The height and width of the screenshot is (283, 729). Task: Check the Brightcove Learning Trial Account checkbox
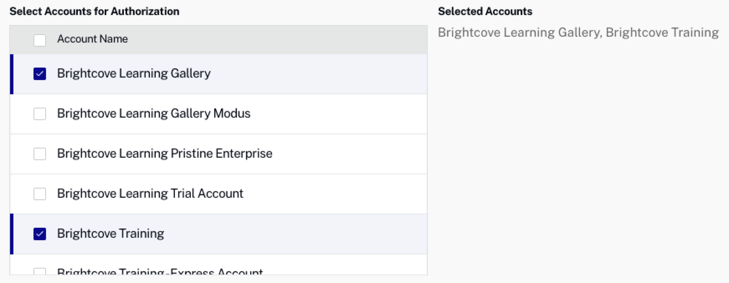point(39,193)
